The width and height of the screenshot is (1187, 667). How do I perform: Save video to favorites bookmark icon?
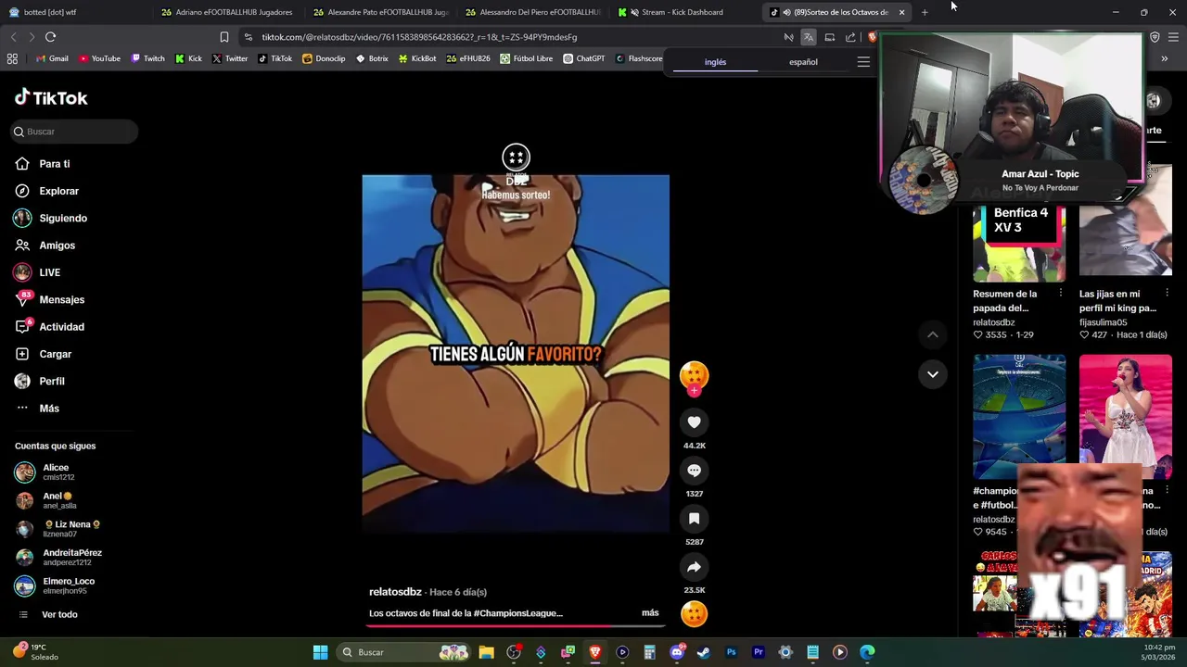[x=694, y=519]
